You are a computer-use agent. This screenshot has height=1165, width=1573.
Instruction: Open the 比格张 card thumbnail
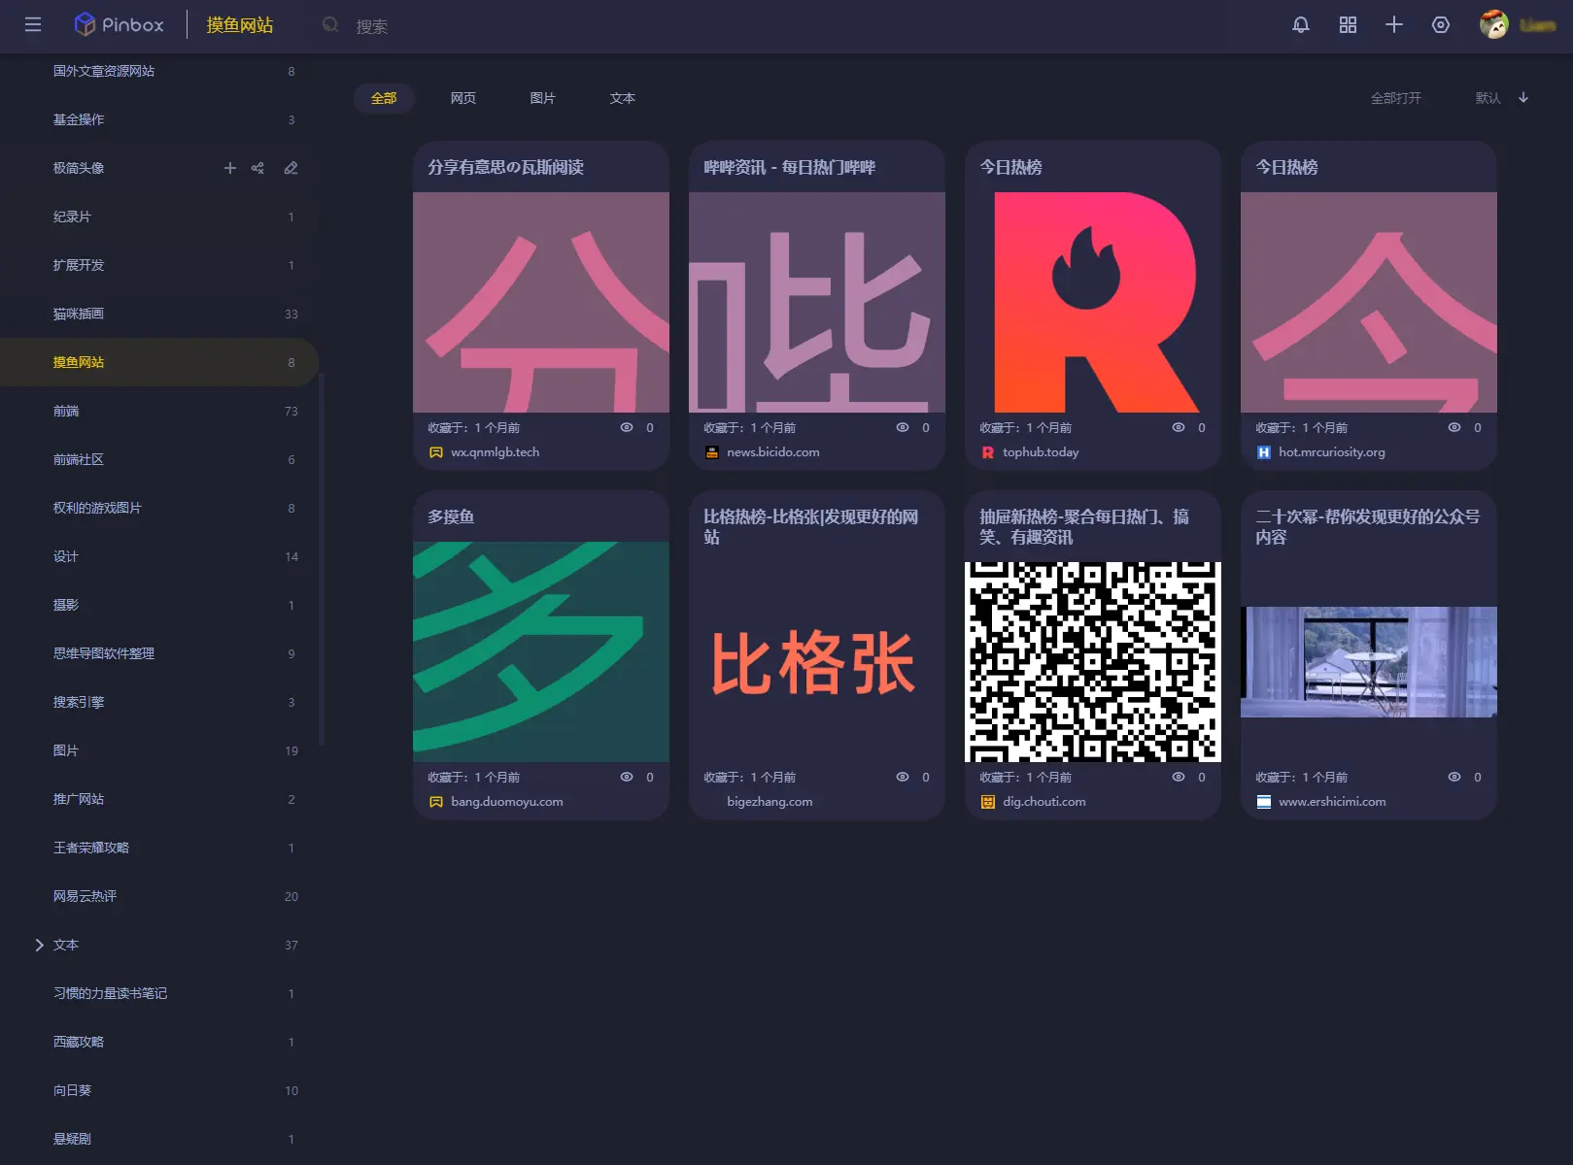(x=817, y=662)
